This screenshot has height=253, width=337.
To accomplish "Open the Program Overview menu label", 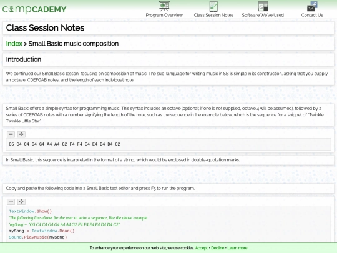I will coord(164,15).
